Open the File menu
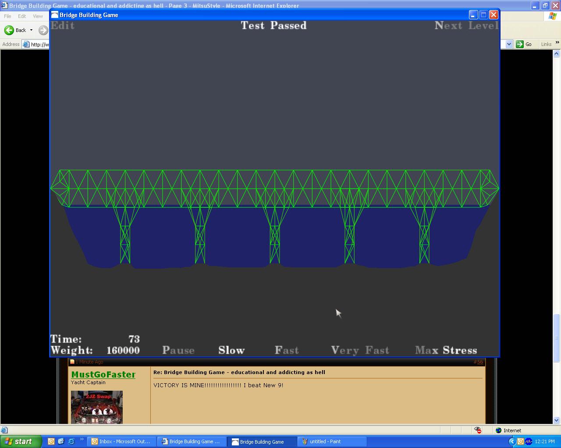 (7, 16)
